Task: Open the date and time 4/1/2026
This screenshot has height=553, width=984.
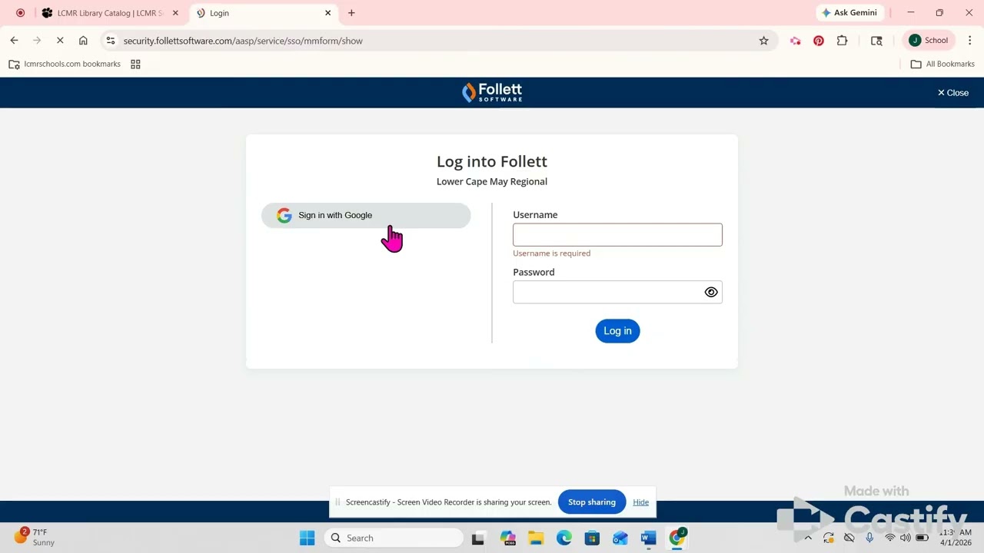Action: tap(956, 538)
